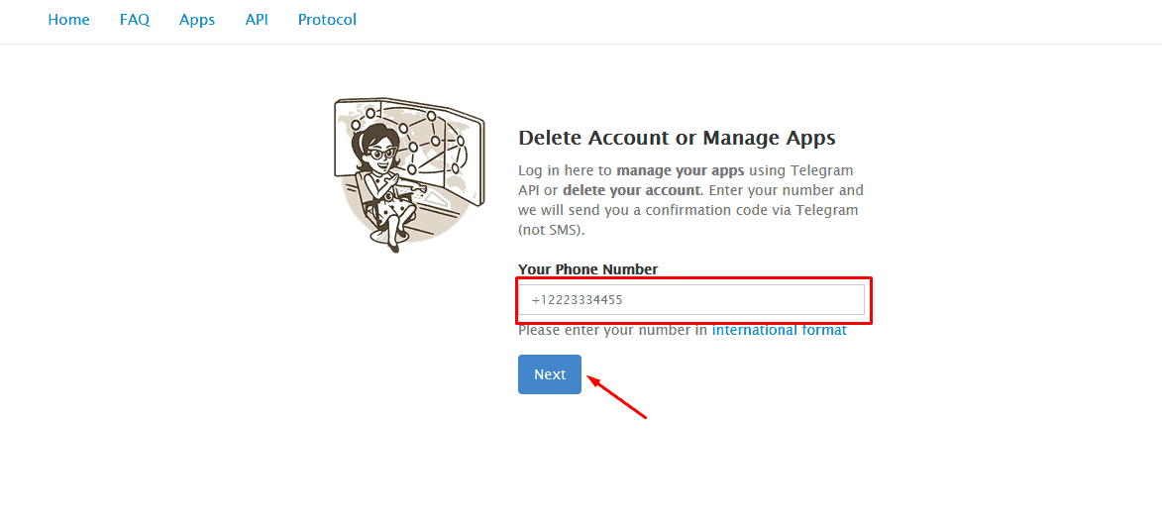Open the "international format" link

click(x=779, y=330)
